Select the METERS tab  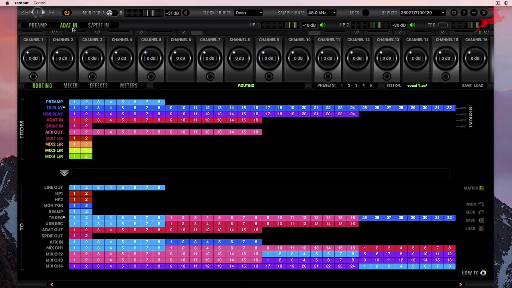click(129, 86)
